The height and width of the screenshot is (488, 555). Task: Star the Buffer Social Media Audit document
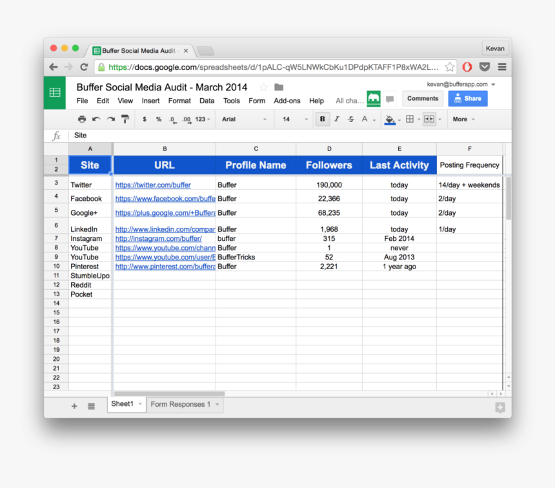(263, 87)
